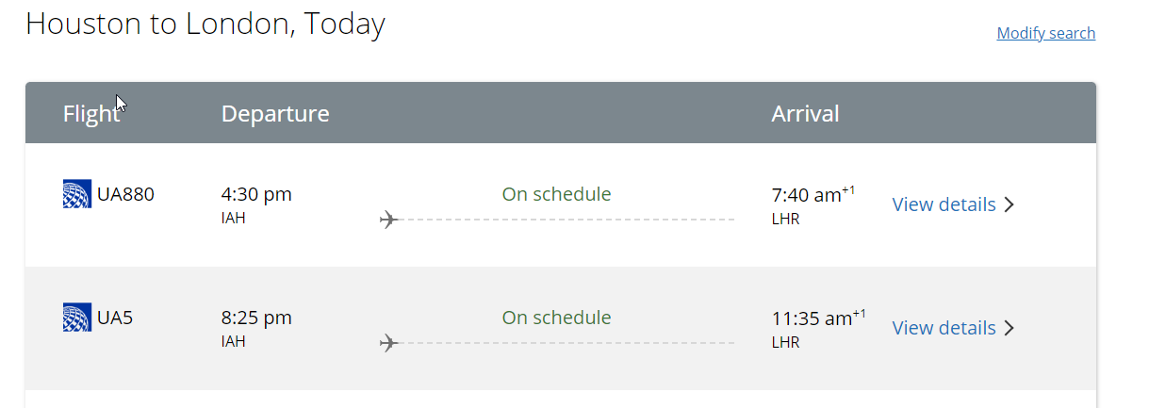Click the United logo beside UA880
Image resolution: width=1149 pixels, height=408 pixels.
77,194
